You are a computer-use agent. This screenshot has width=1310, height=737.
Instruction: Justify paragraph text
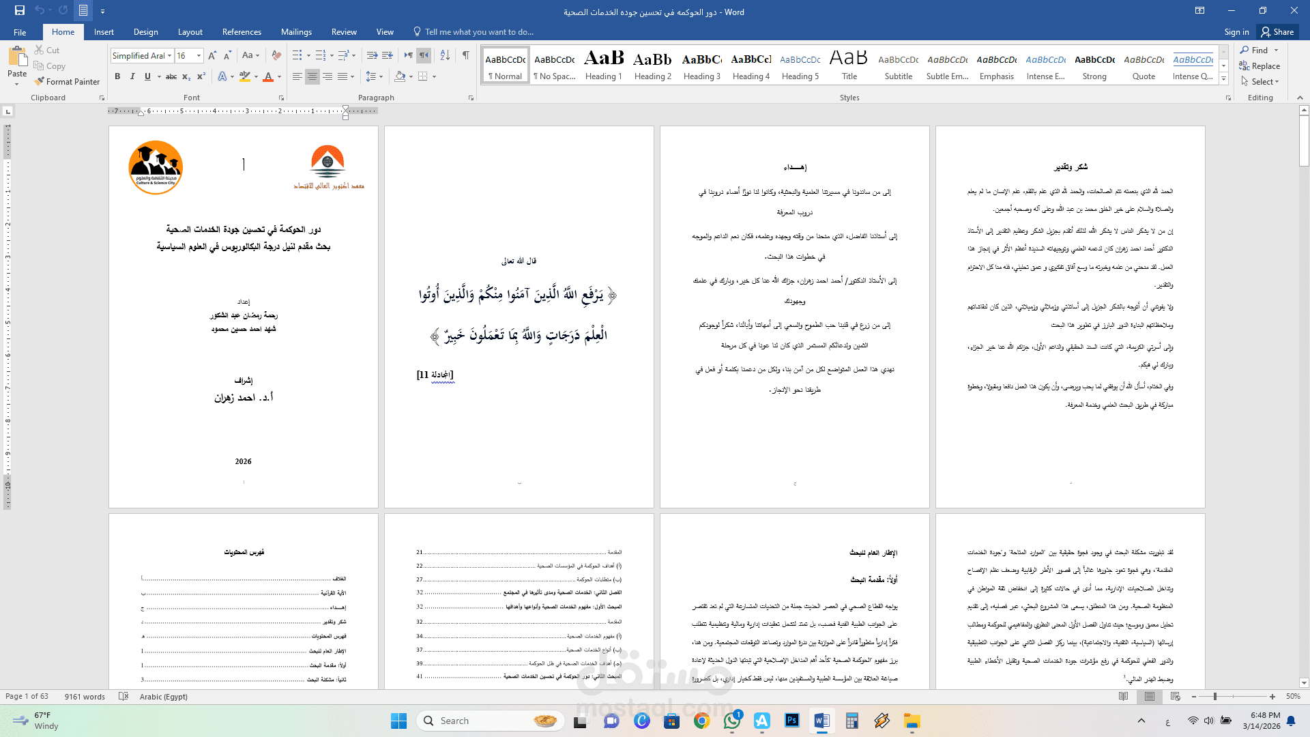point(343,76)
